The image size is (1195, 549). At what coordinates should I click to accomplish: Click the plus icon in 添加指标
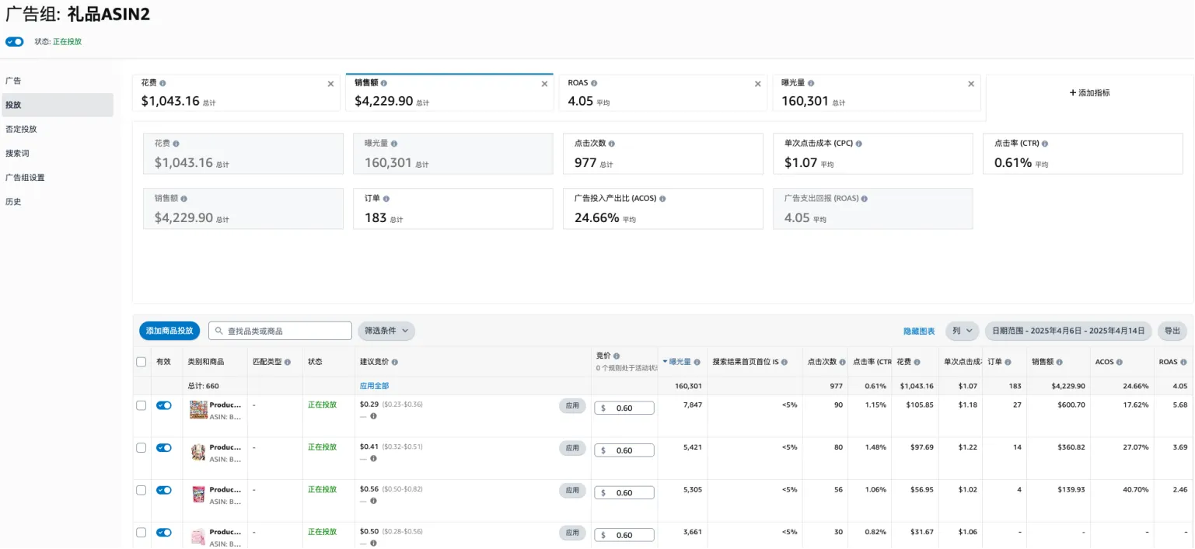pos(1073,92)
